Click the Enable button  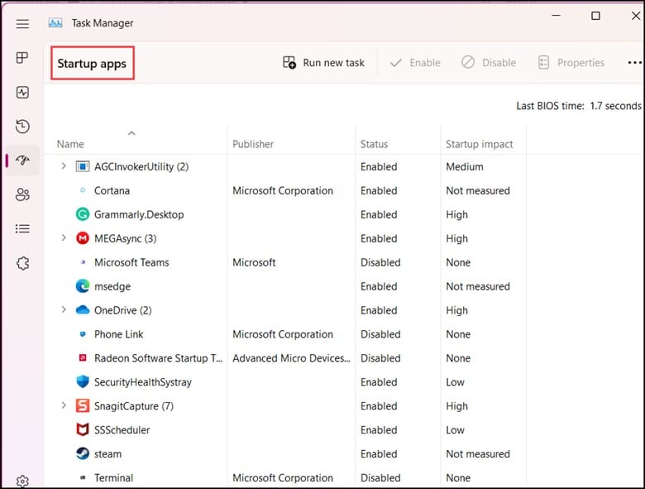click(415, 63)
